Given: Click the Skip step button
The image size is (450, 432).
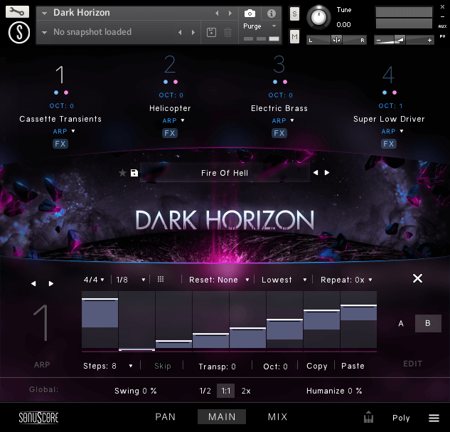Looking at the screenshot, I should pos(162,366).
